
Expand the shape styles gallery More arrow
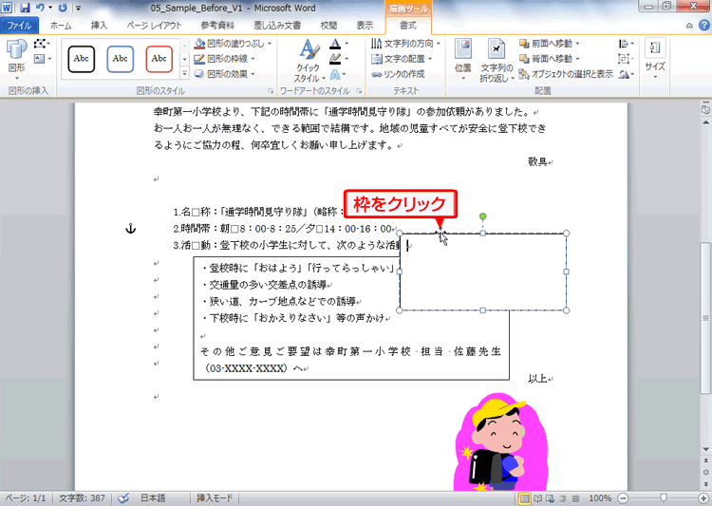(184, 74)
